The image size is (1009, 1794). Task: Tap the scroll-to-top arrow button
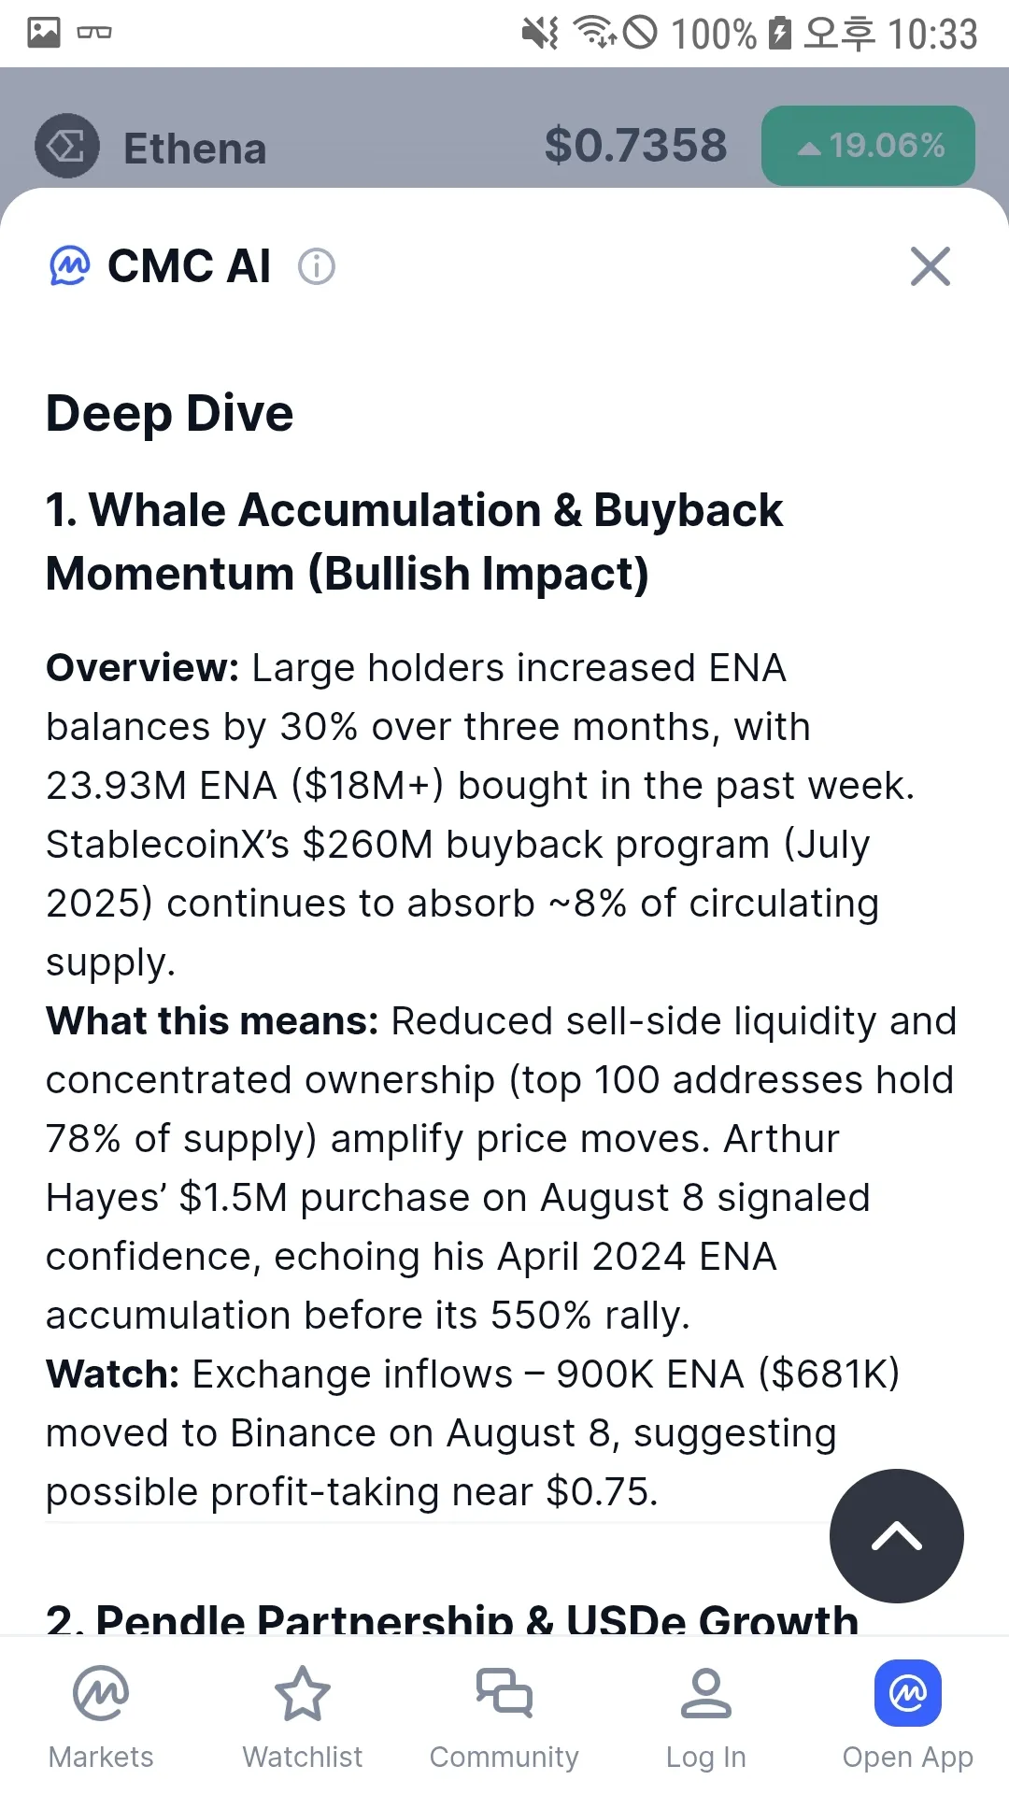tap(896, 1535)
